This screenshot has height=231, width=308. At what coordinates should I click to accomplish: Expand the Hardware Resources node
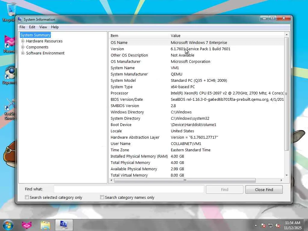[23, 41]
